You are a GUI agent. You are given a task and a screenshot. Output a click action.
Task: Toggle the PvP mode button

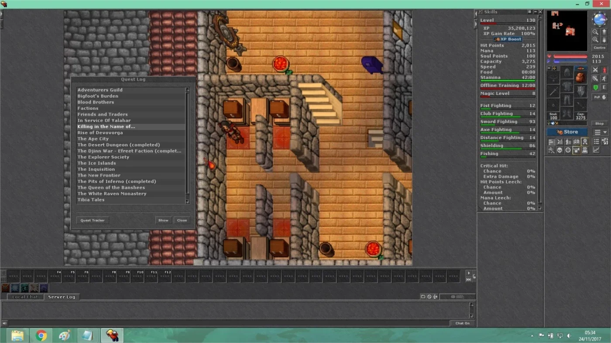600,97
